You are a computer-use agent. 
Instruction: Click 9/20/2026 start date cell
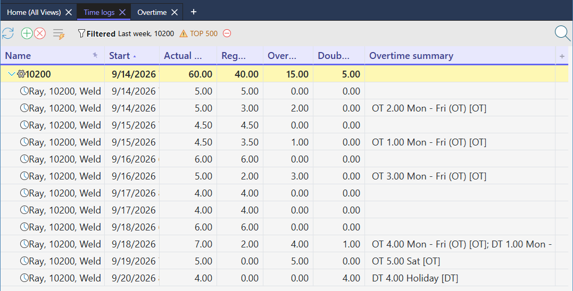(x=132, y=278)
